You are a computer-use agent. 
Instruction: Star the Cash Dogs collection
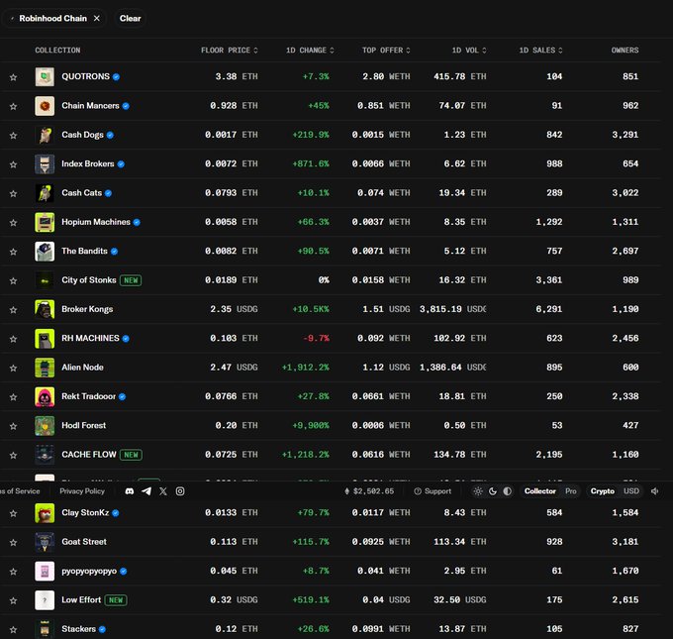point(13,136)
